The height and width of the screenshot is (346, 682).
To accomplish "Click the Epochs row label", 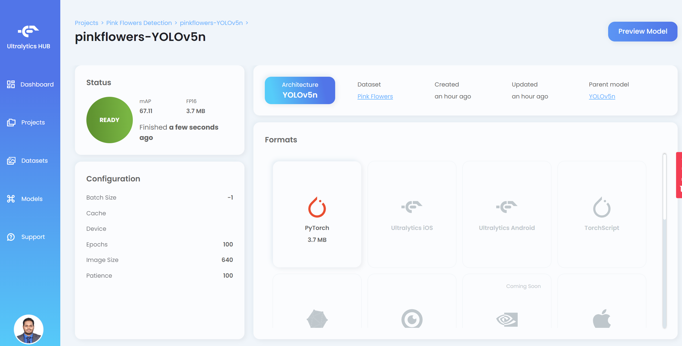I will pos(97,244).
